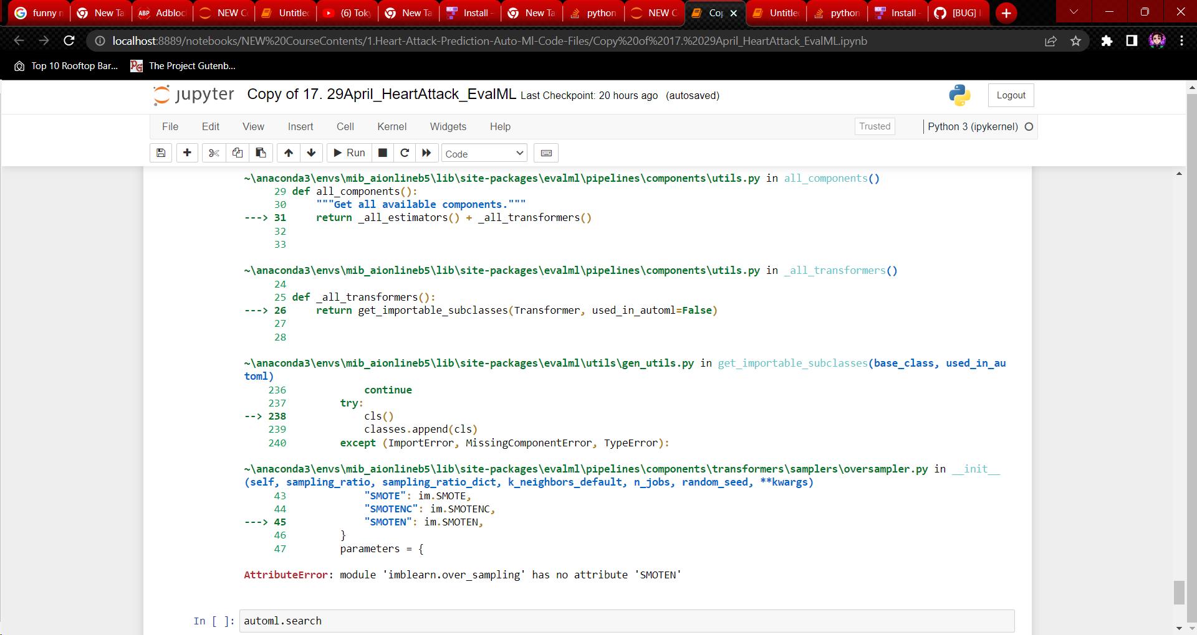Switch to the first python tab
Screen dimensions: 1197x635
pos(594,13)
